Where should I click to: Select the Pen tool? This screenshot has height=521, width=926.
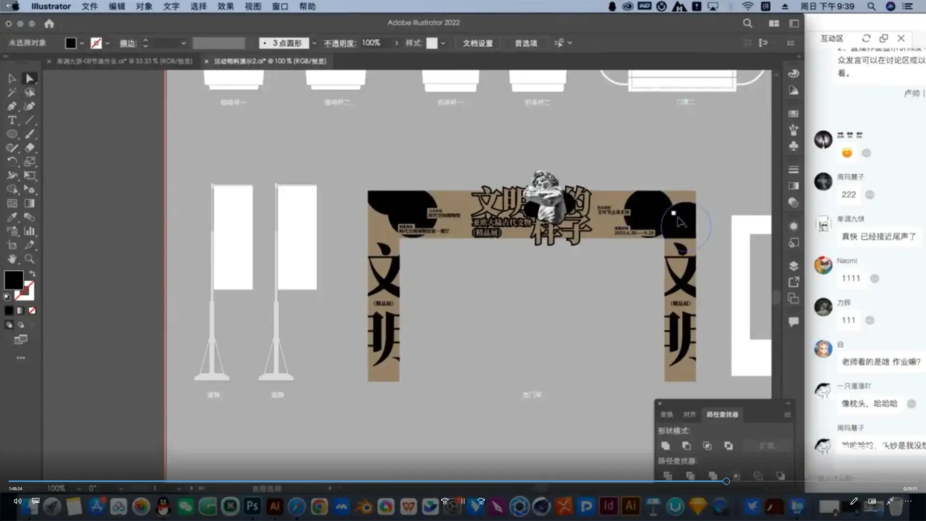[12, 106]
